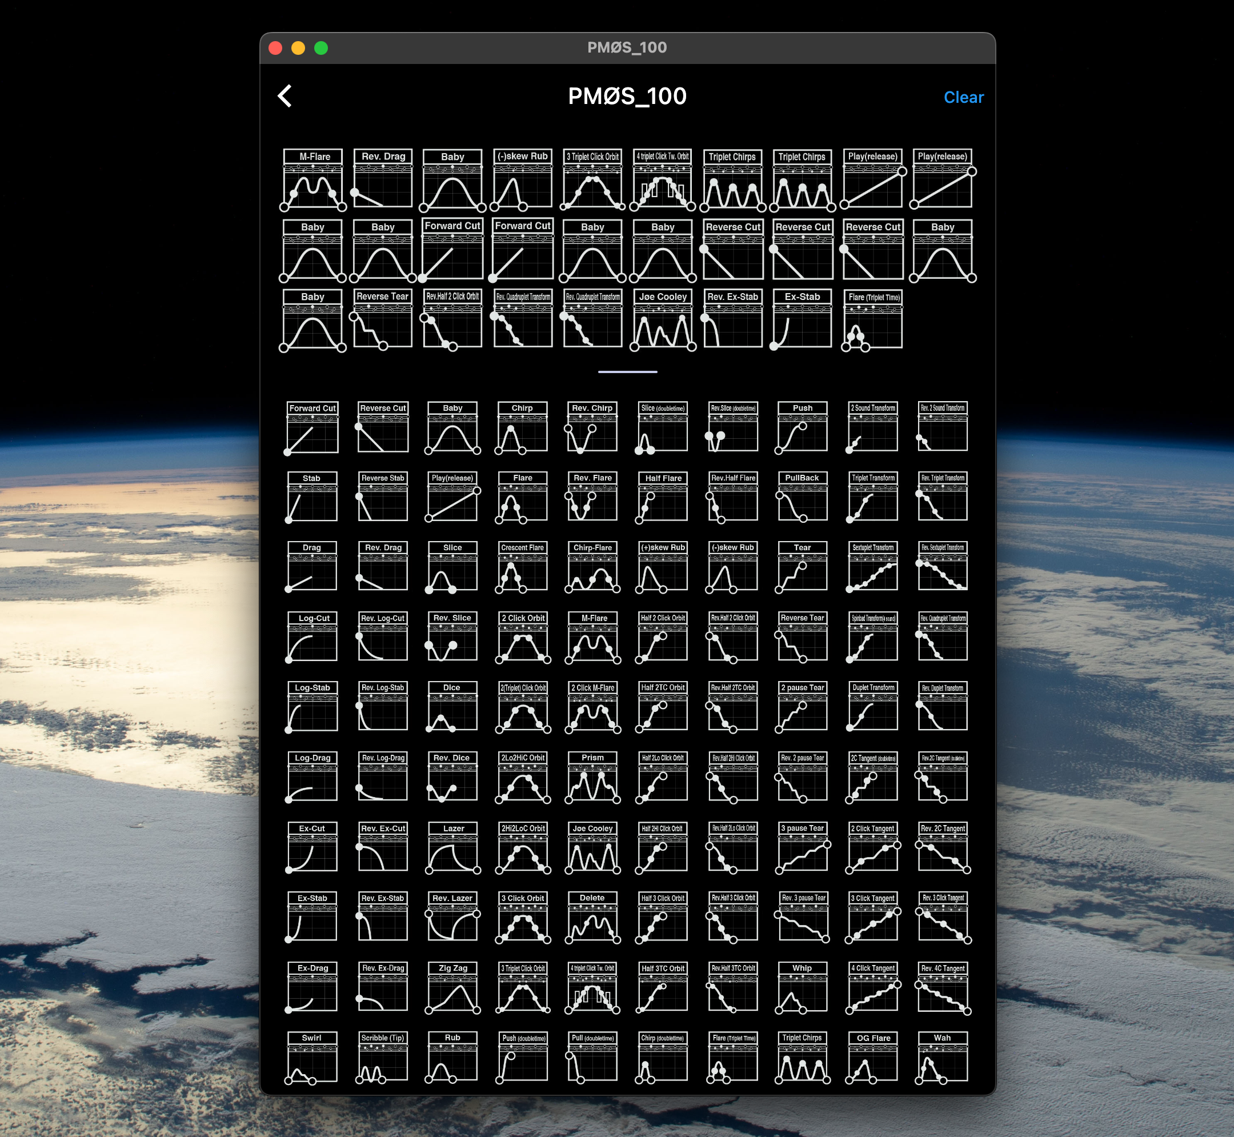The width and height of the screenshot is (1234, 1137).
Task: Choose the Triplet Transform scratch icon
Action: point(873,498)
